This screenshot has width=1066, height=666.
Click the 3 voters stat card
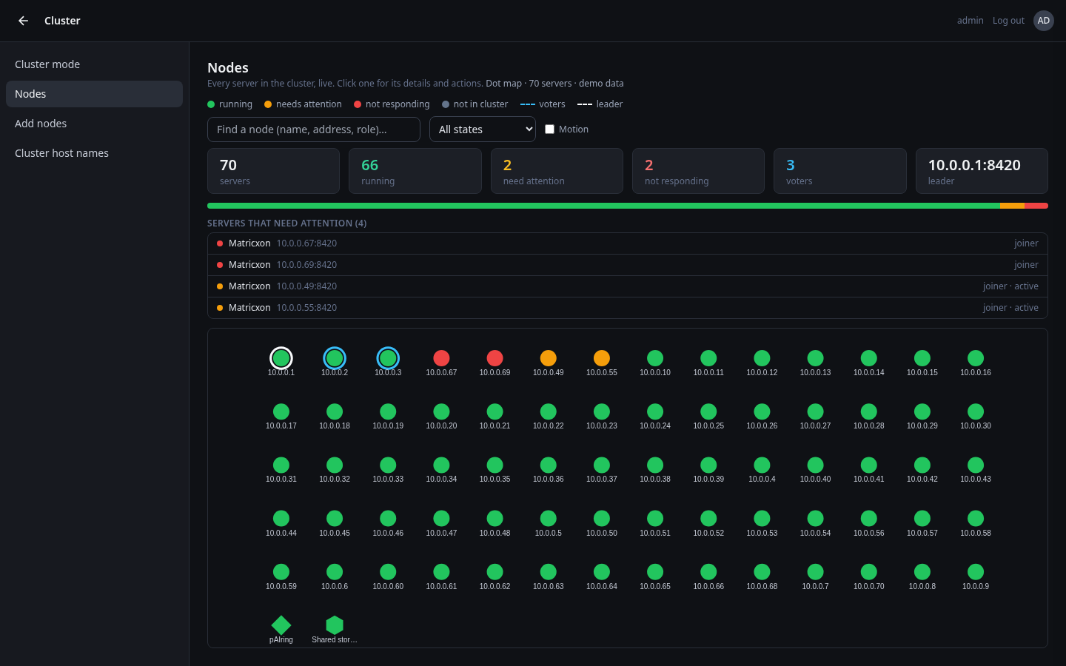[x=840, y=171]
